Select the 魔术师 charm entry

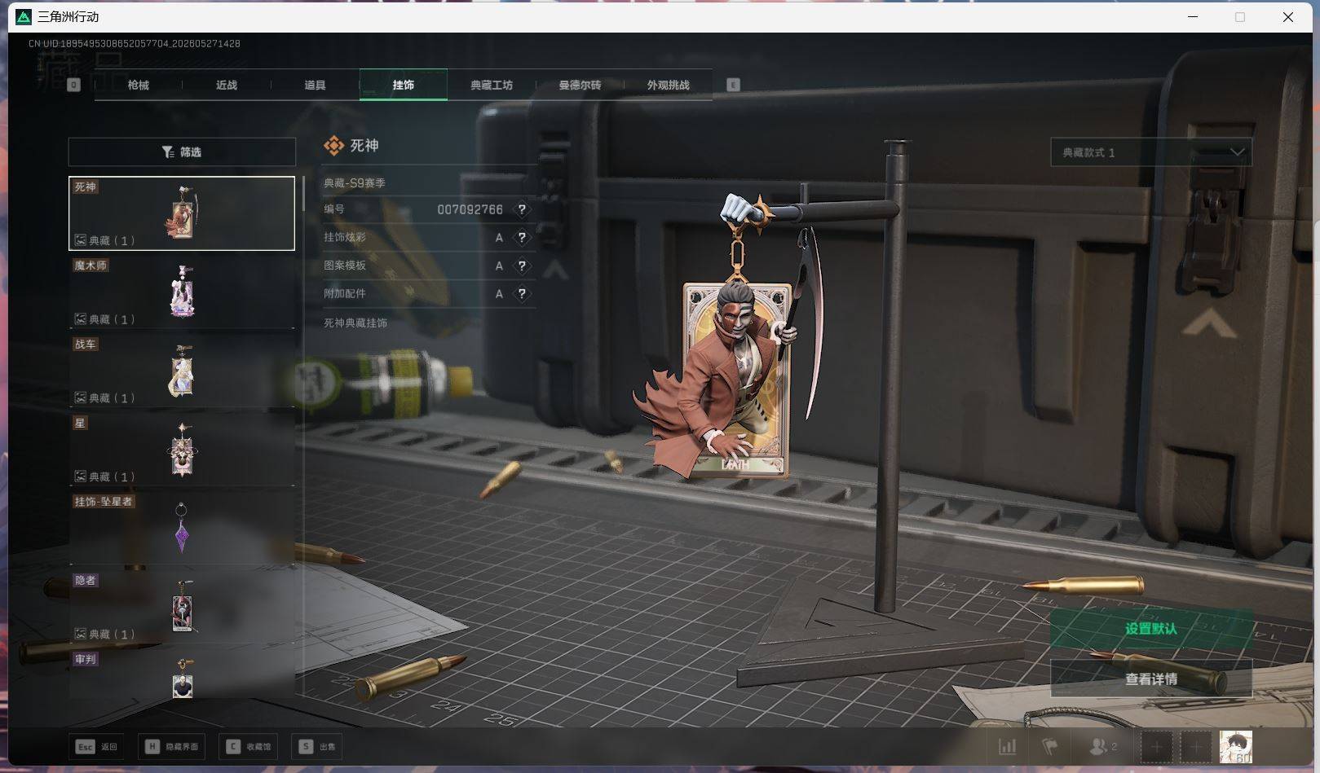point(182,292)
